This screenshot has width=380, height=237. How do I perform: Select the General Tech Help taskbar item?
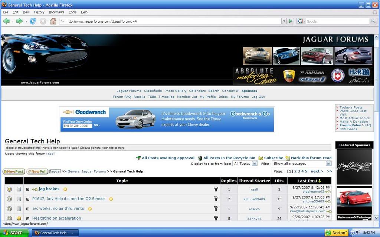pyautogui.click(x=55, y=233)
